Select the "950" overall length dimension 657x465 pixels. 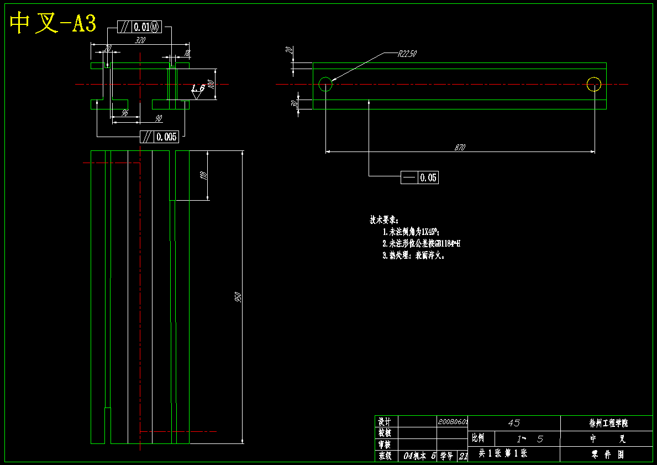[x=238, y=297]
